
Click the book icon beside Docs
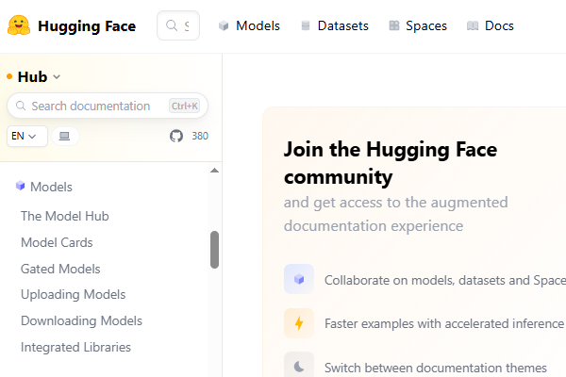(x=473, y=25)
